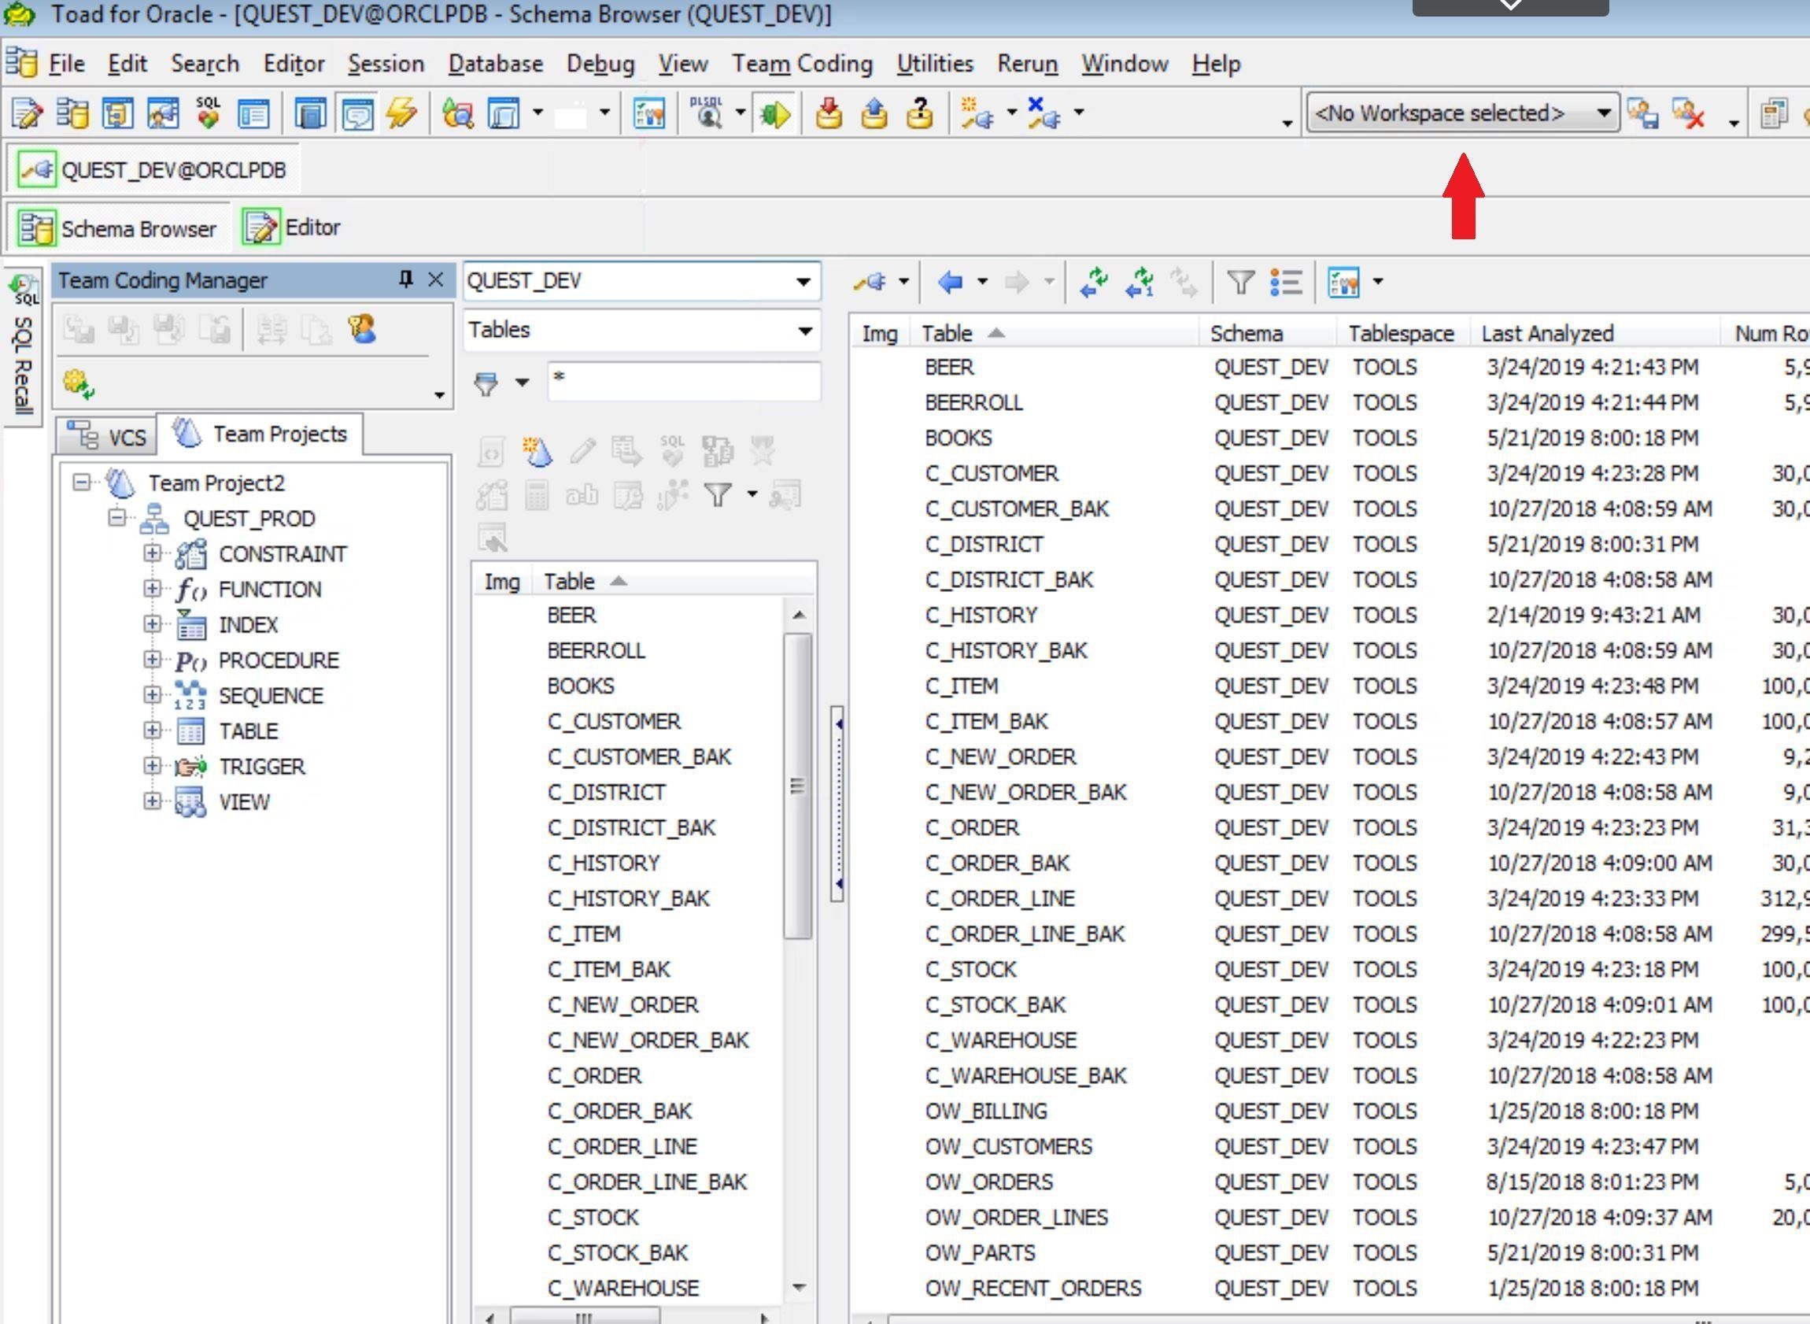Open the Utilities menu
The height and width of the screenshot is (1324, 1810).
(935, 63)
